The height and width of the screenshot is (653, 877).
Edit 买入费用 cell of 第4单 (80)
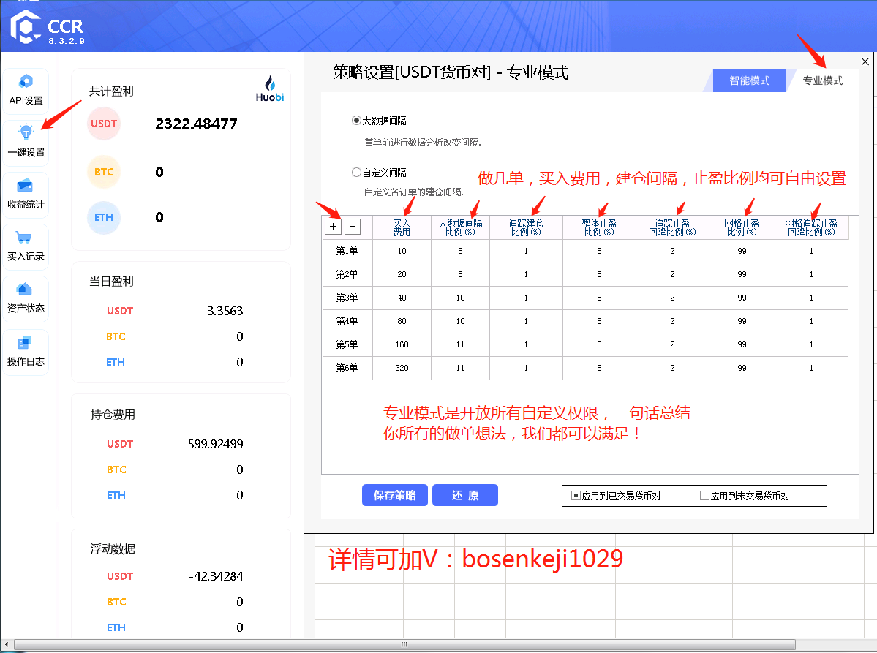pyautogui.click(x=402, y=322)
